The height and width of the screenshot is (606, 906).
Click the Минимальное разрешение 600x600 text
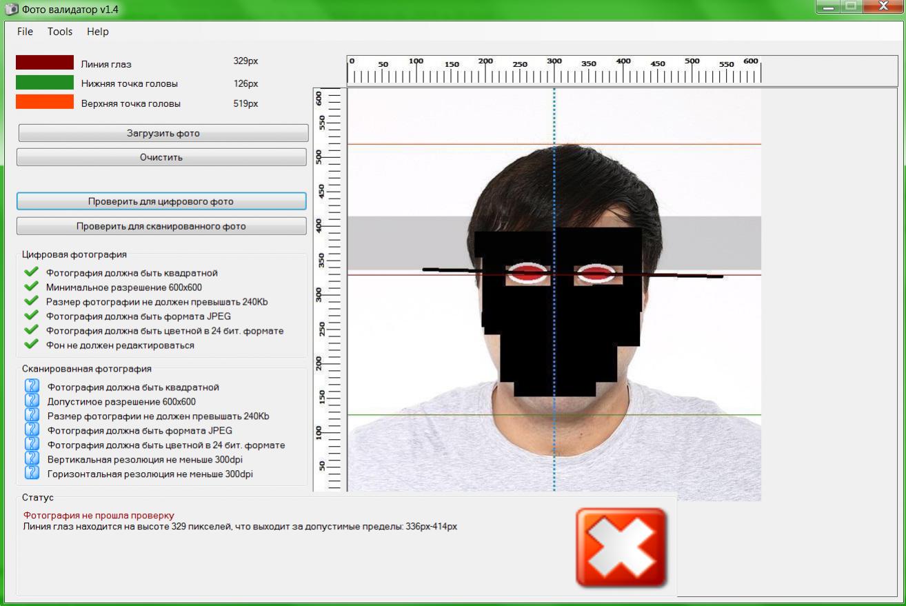(124, 287)
